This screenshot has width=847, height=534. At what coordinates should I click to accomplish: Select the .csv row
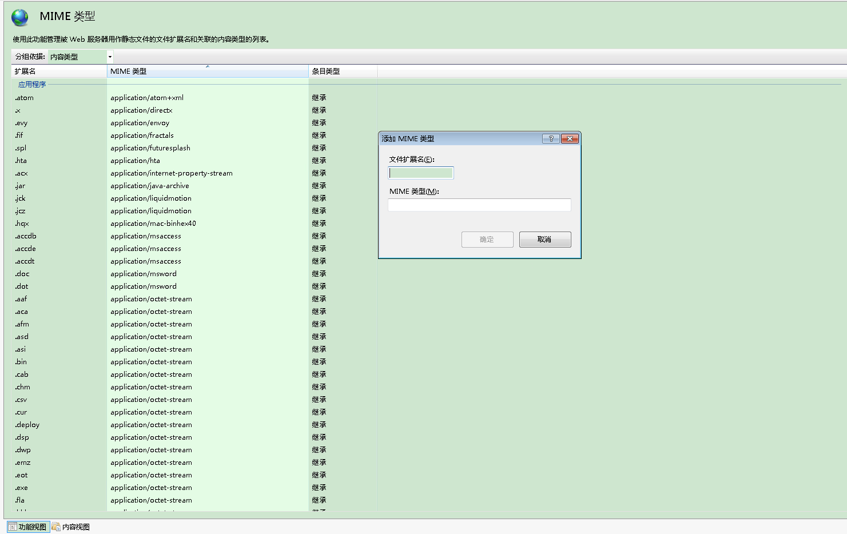pos(194,400)
